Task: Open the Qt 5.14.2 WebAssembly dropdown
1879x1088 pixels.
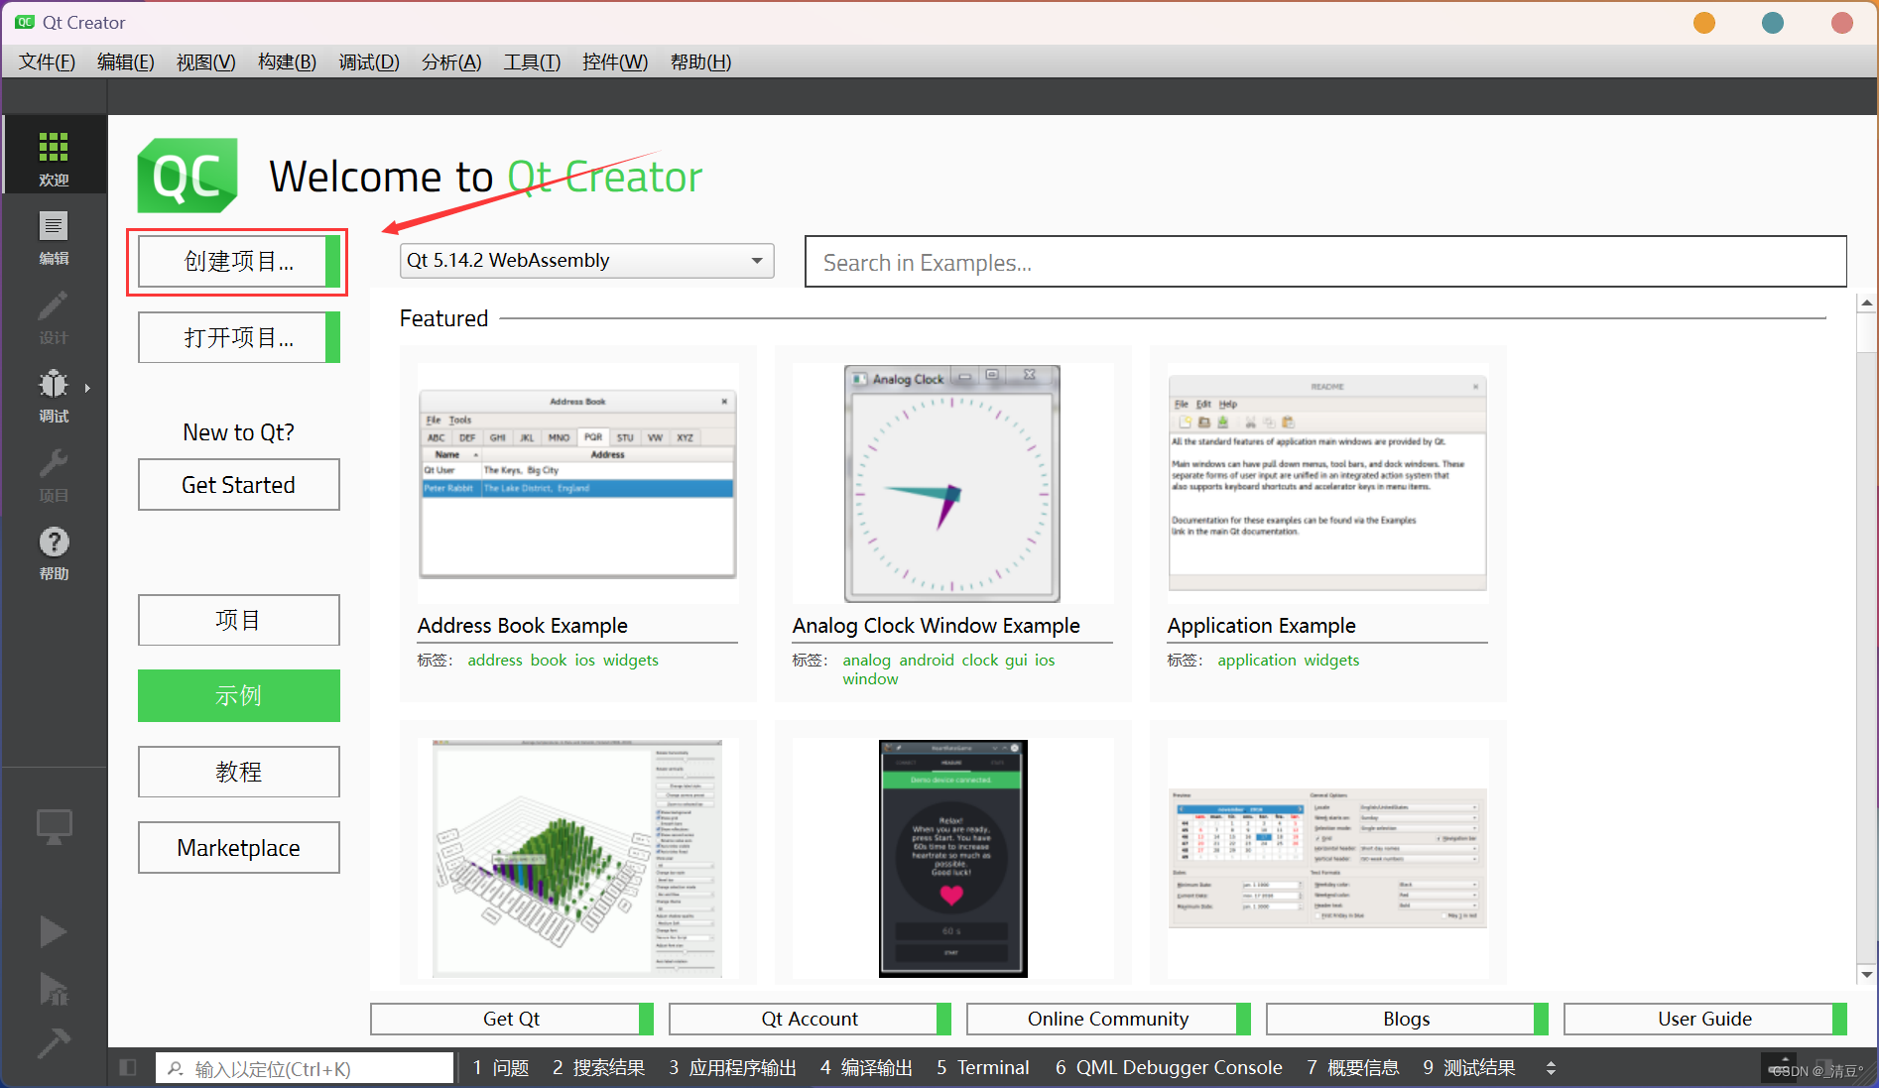Action: click(x=587, y=261)
